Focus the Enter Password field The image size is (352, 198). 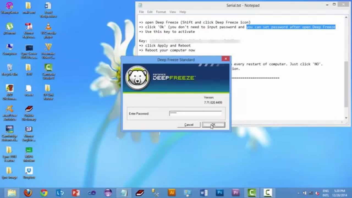pyautogui.click(x=196, y=114)
